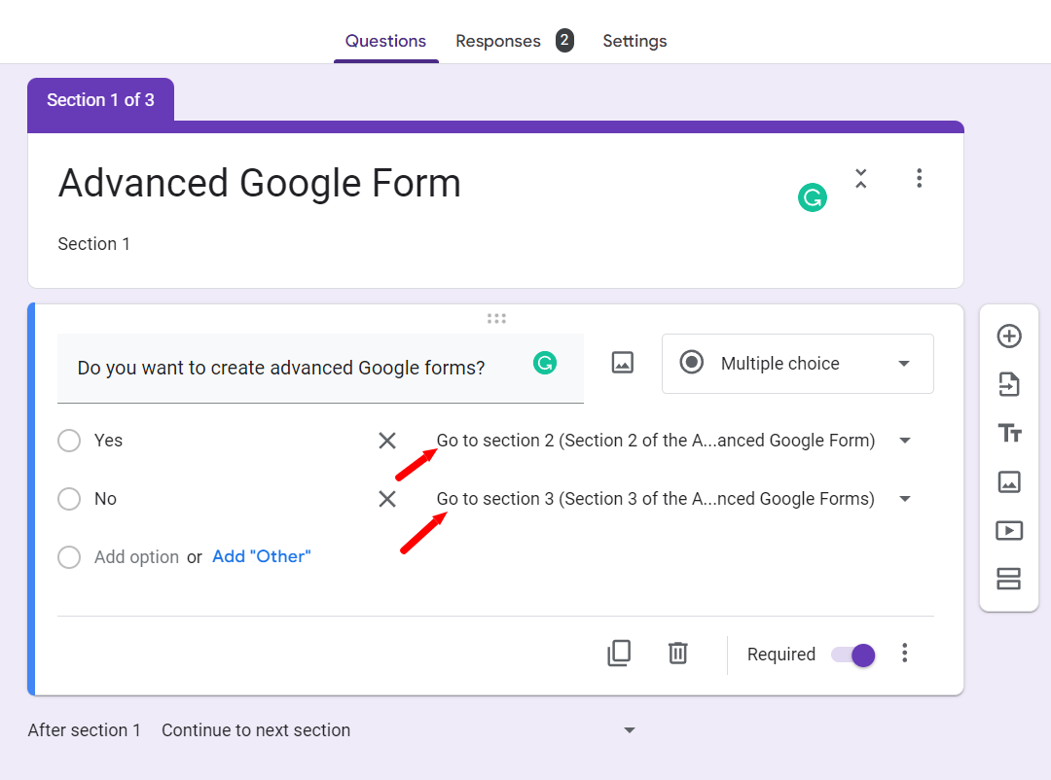Click Grammarly icon in the question field
1051x780 pixels.
pyautogui.click(x=545, y=363)
